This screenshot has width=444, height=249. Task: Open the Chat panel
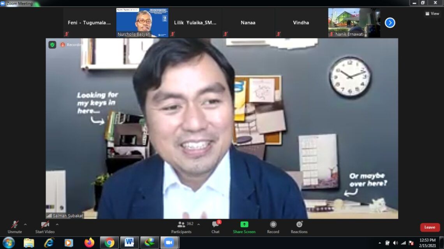(x=215, y=227)
